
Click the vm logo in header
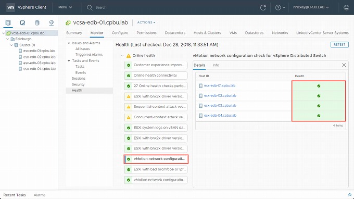(10, 7)
